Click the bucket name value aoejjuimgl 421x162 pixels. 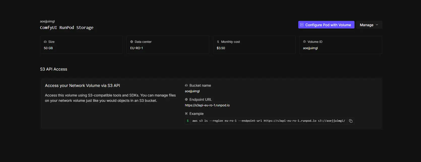[192, 91]
